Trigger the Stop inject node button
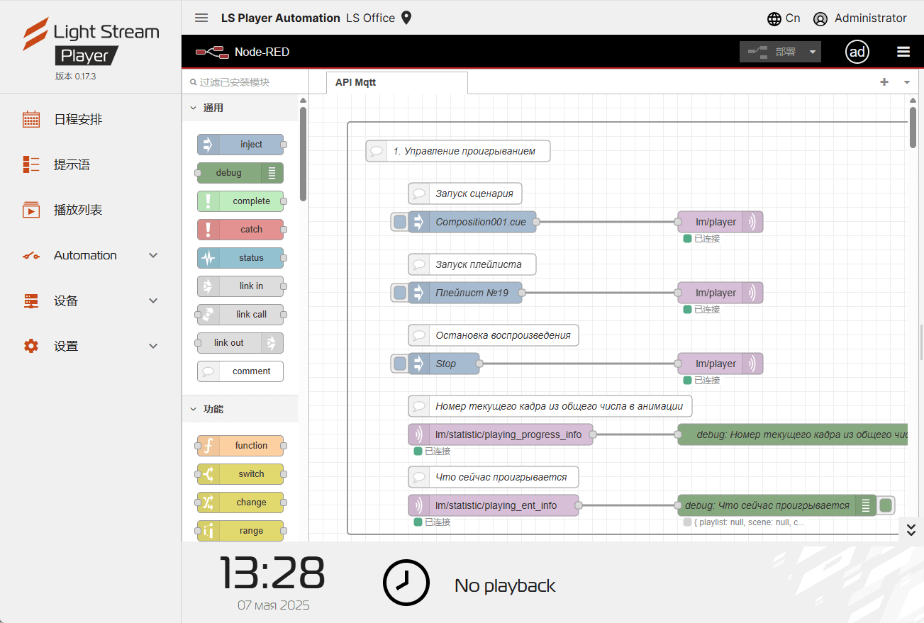 pos(400,364)
